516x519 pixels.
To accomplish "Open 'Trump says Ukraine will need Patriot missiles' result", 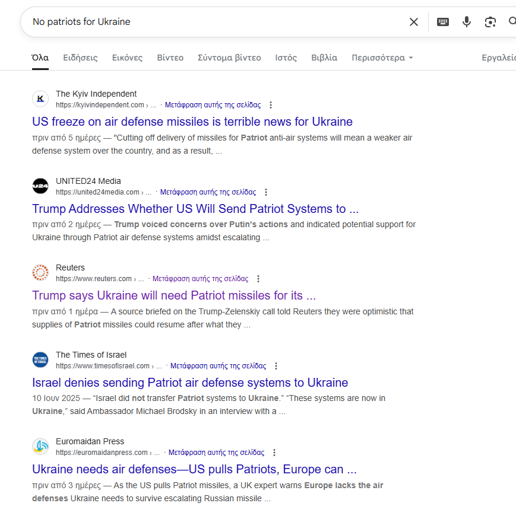I will (174, 295).
